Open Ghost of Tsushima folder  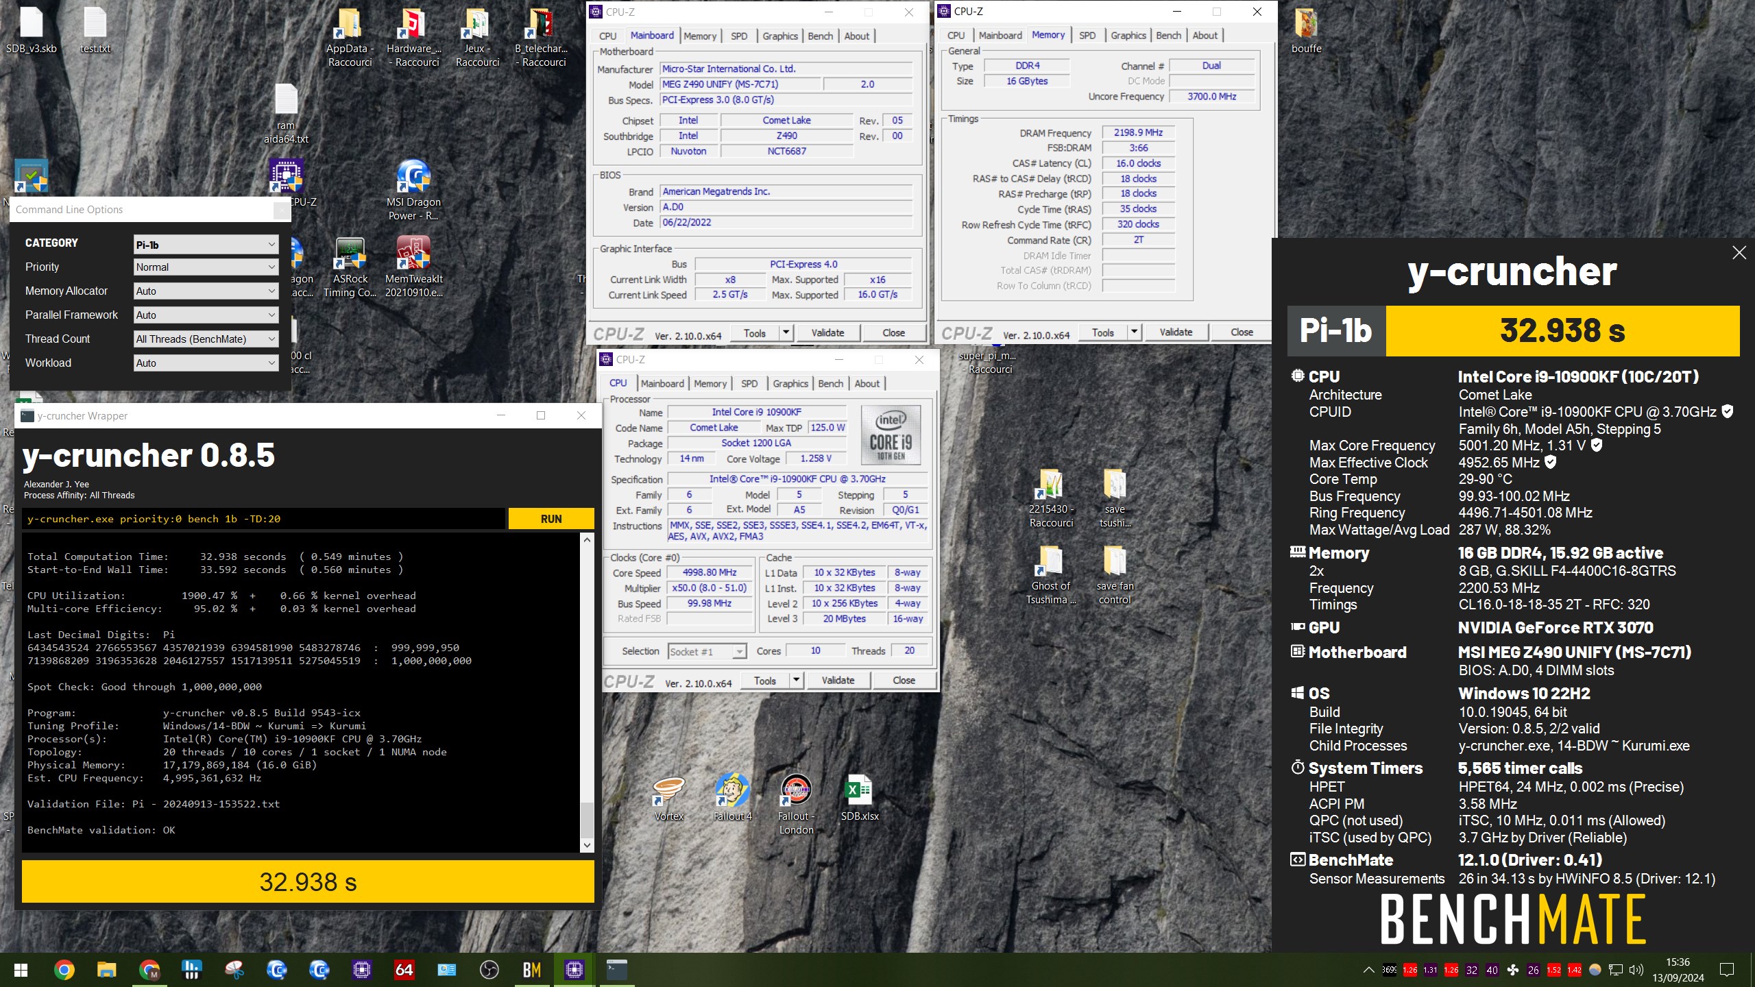[x=1051, y=575]
